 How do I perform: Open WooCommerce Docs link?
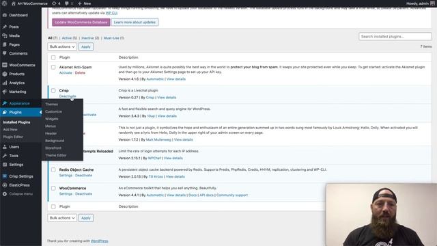tap(193, 195)
